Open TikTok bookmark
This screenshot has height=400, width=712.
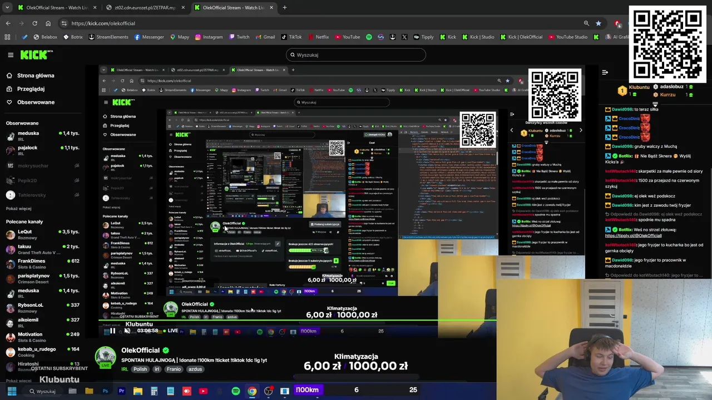click(291, 37)
